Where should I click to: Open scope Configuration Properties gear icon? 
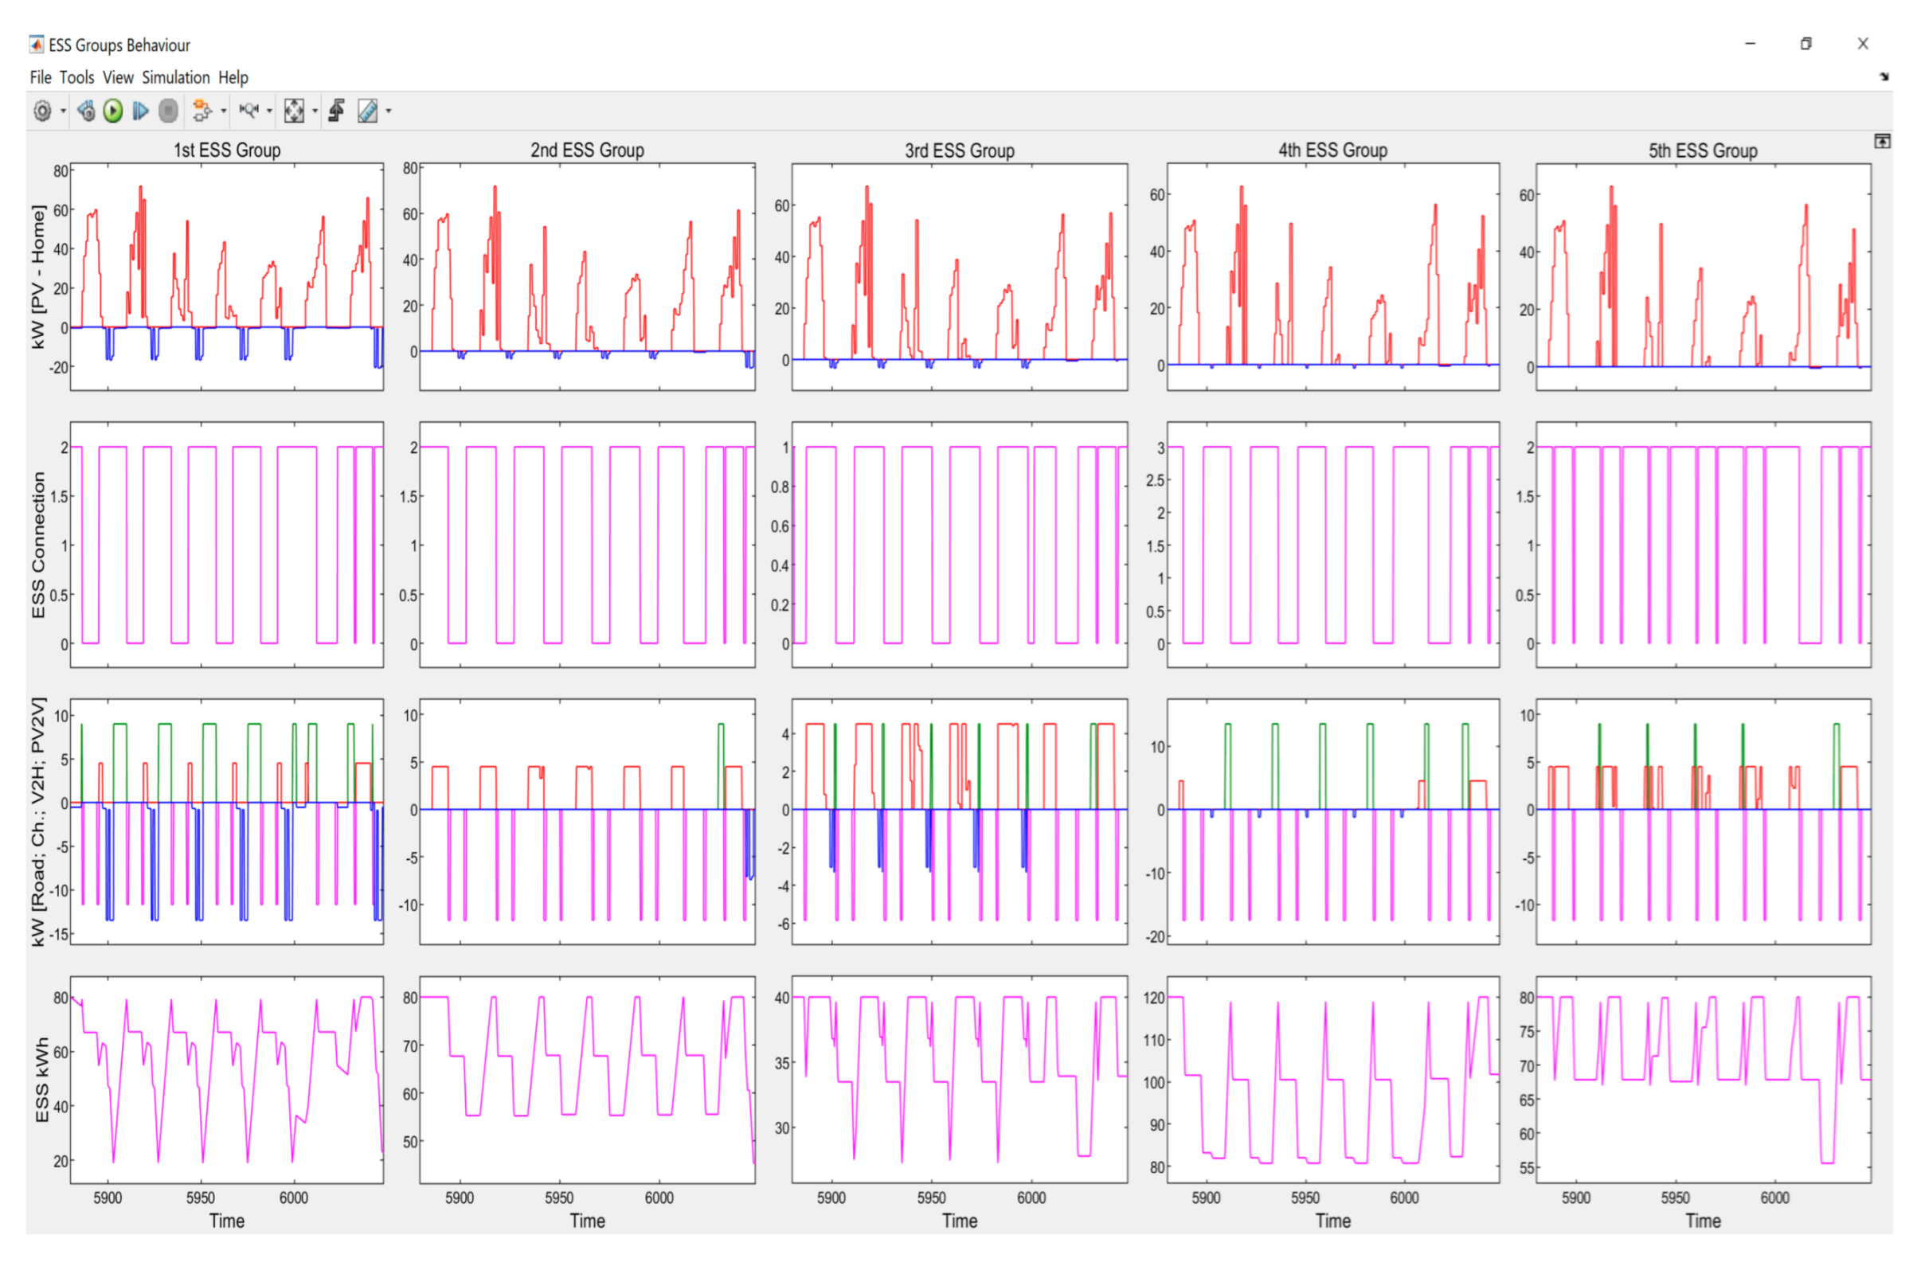point(42,111)
